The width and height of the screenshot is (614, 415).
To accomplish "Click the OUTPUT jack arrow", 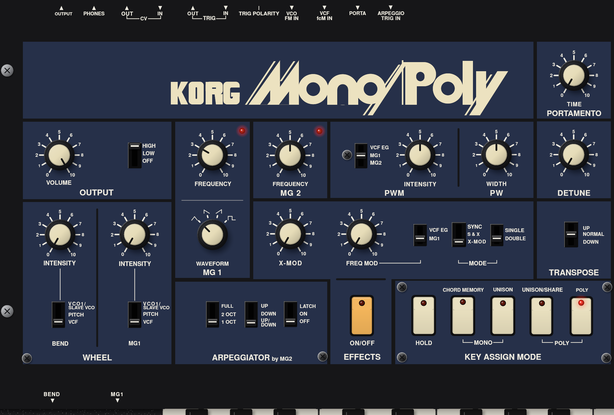I will pos(61,8).
